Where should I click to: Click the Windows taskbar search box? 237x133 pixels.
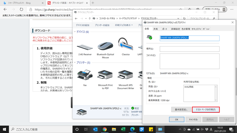pos(41,129)
